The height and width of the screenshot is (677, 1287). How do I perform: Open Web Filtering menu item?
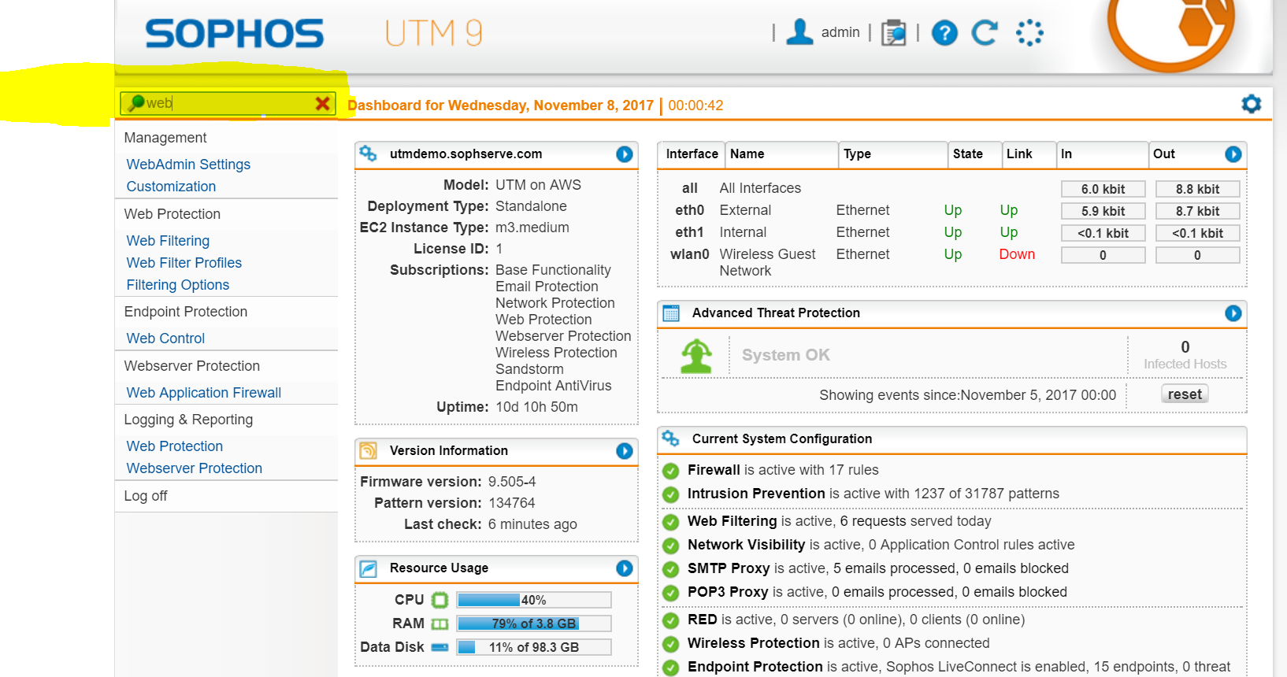point(168,241)
